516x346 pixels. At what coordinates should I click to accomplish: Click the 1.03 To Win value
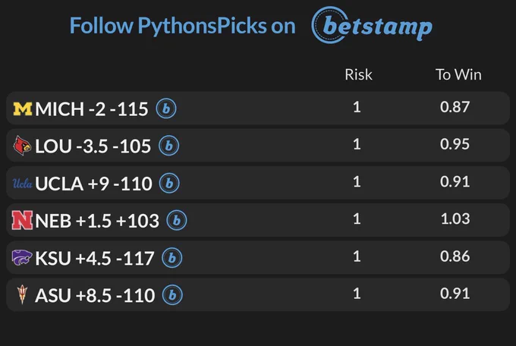455,219
